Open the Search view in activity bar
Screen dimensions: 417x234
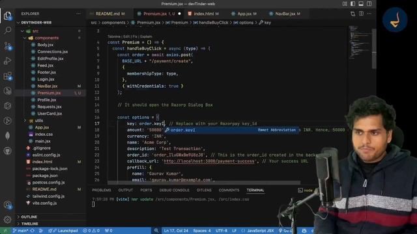pyautogui.click(x=7, y=31)
